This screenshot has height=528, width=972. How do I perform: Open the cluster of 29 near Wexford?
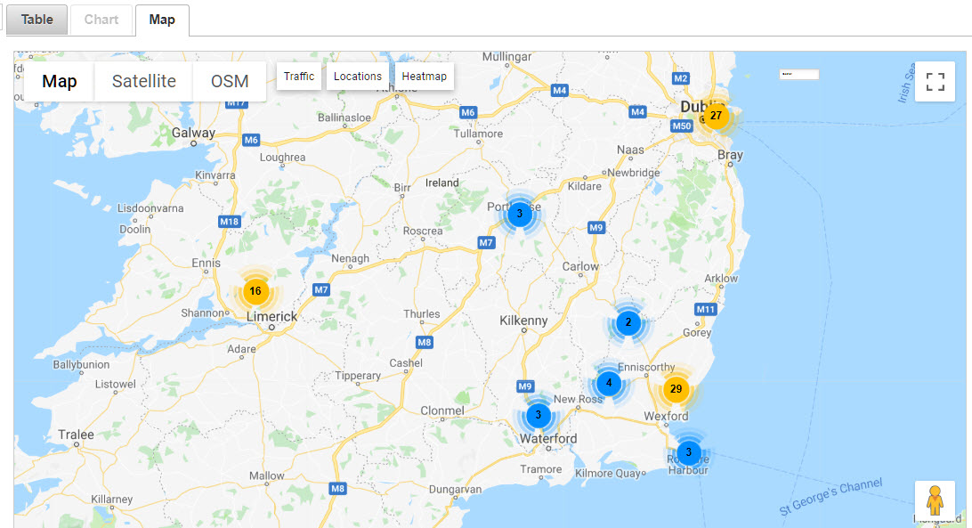(676, 390)
